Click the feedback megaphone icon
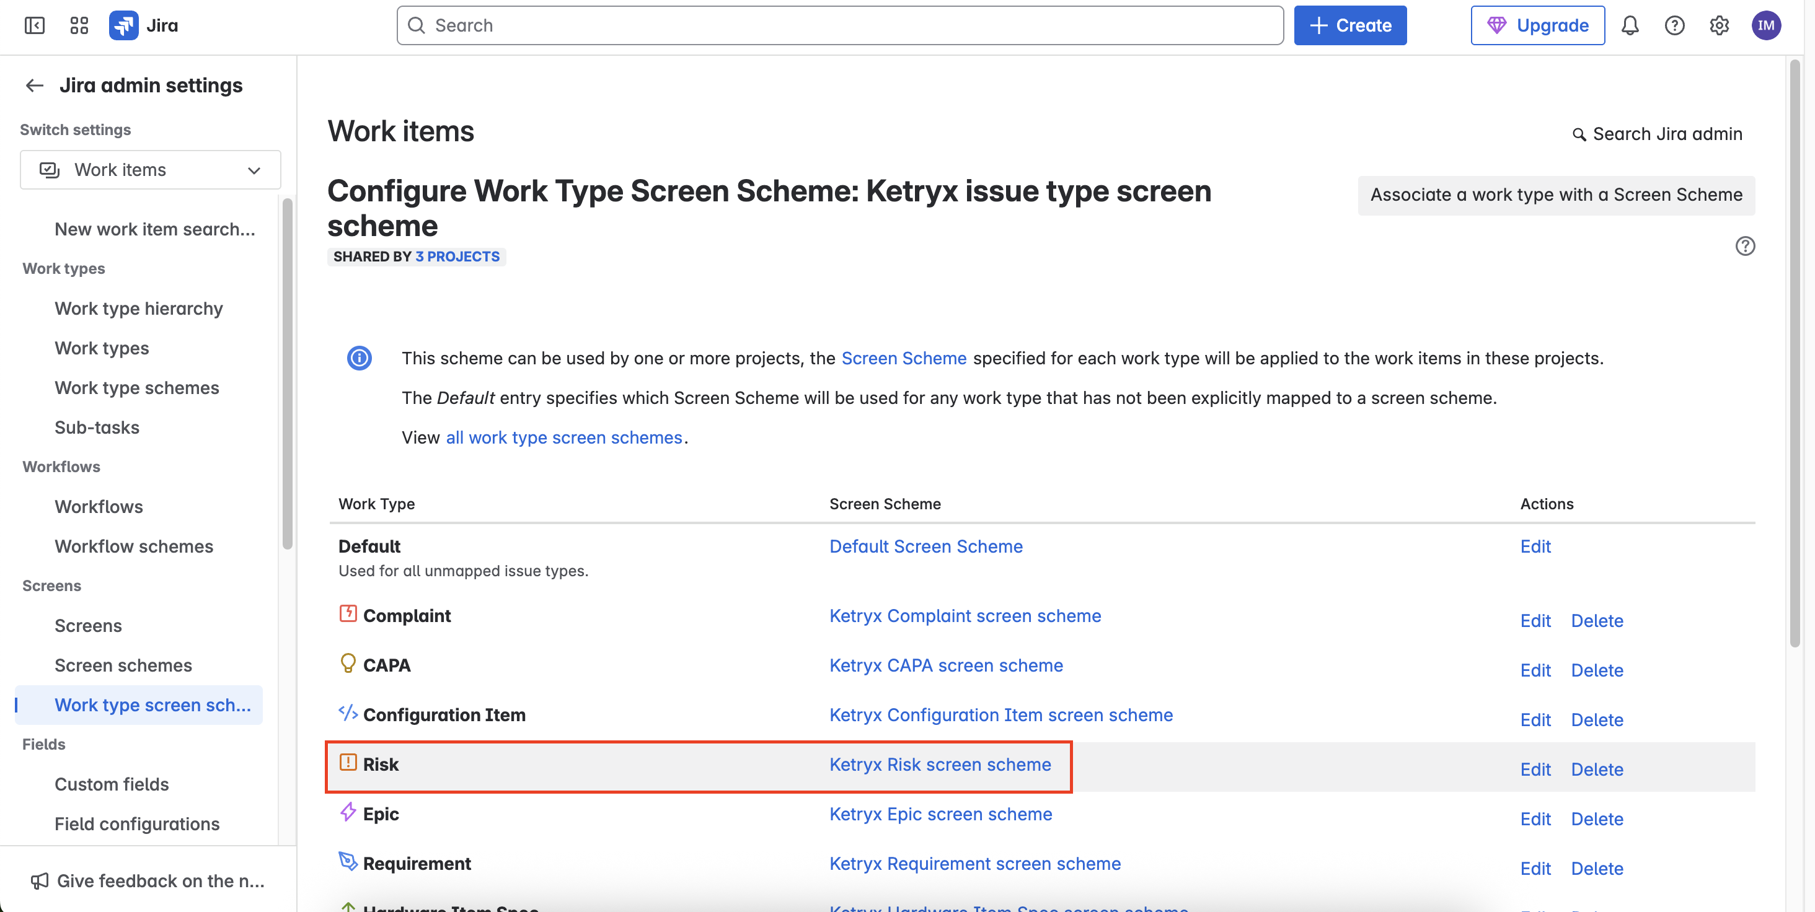 coord(40,880)
